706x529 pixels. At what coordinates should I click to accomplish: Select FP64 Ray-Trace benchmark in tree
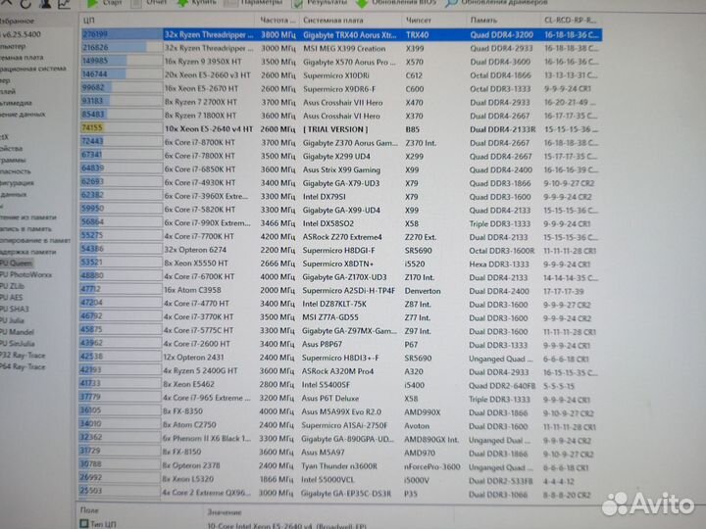point(23,366)
